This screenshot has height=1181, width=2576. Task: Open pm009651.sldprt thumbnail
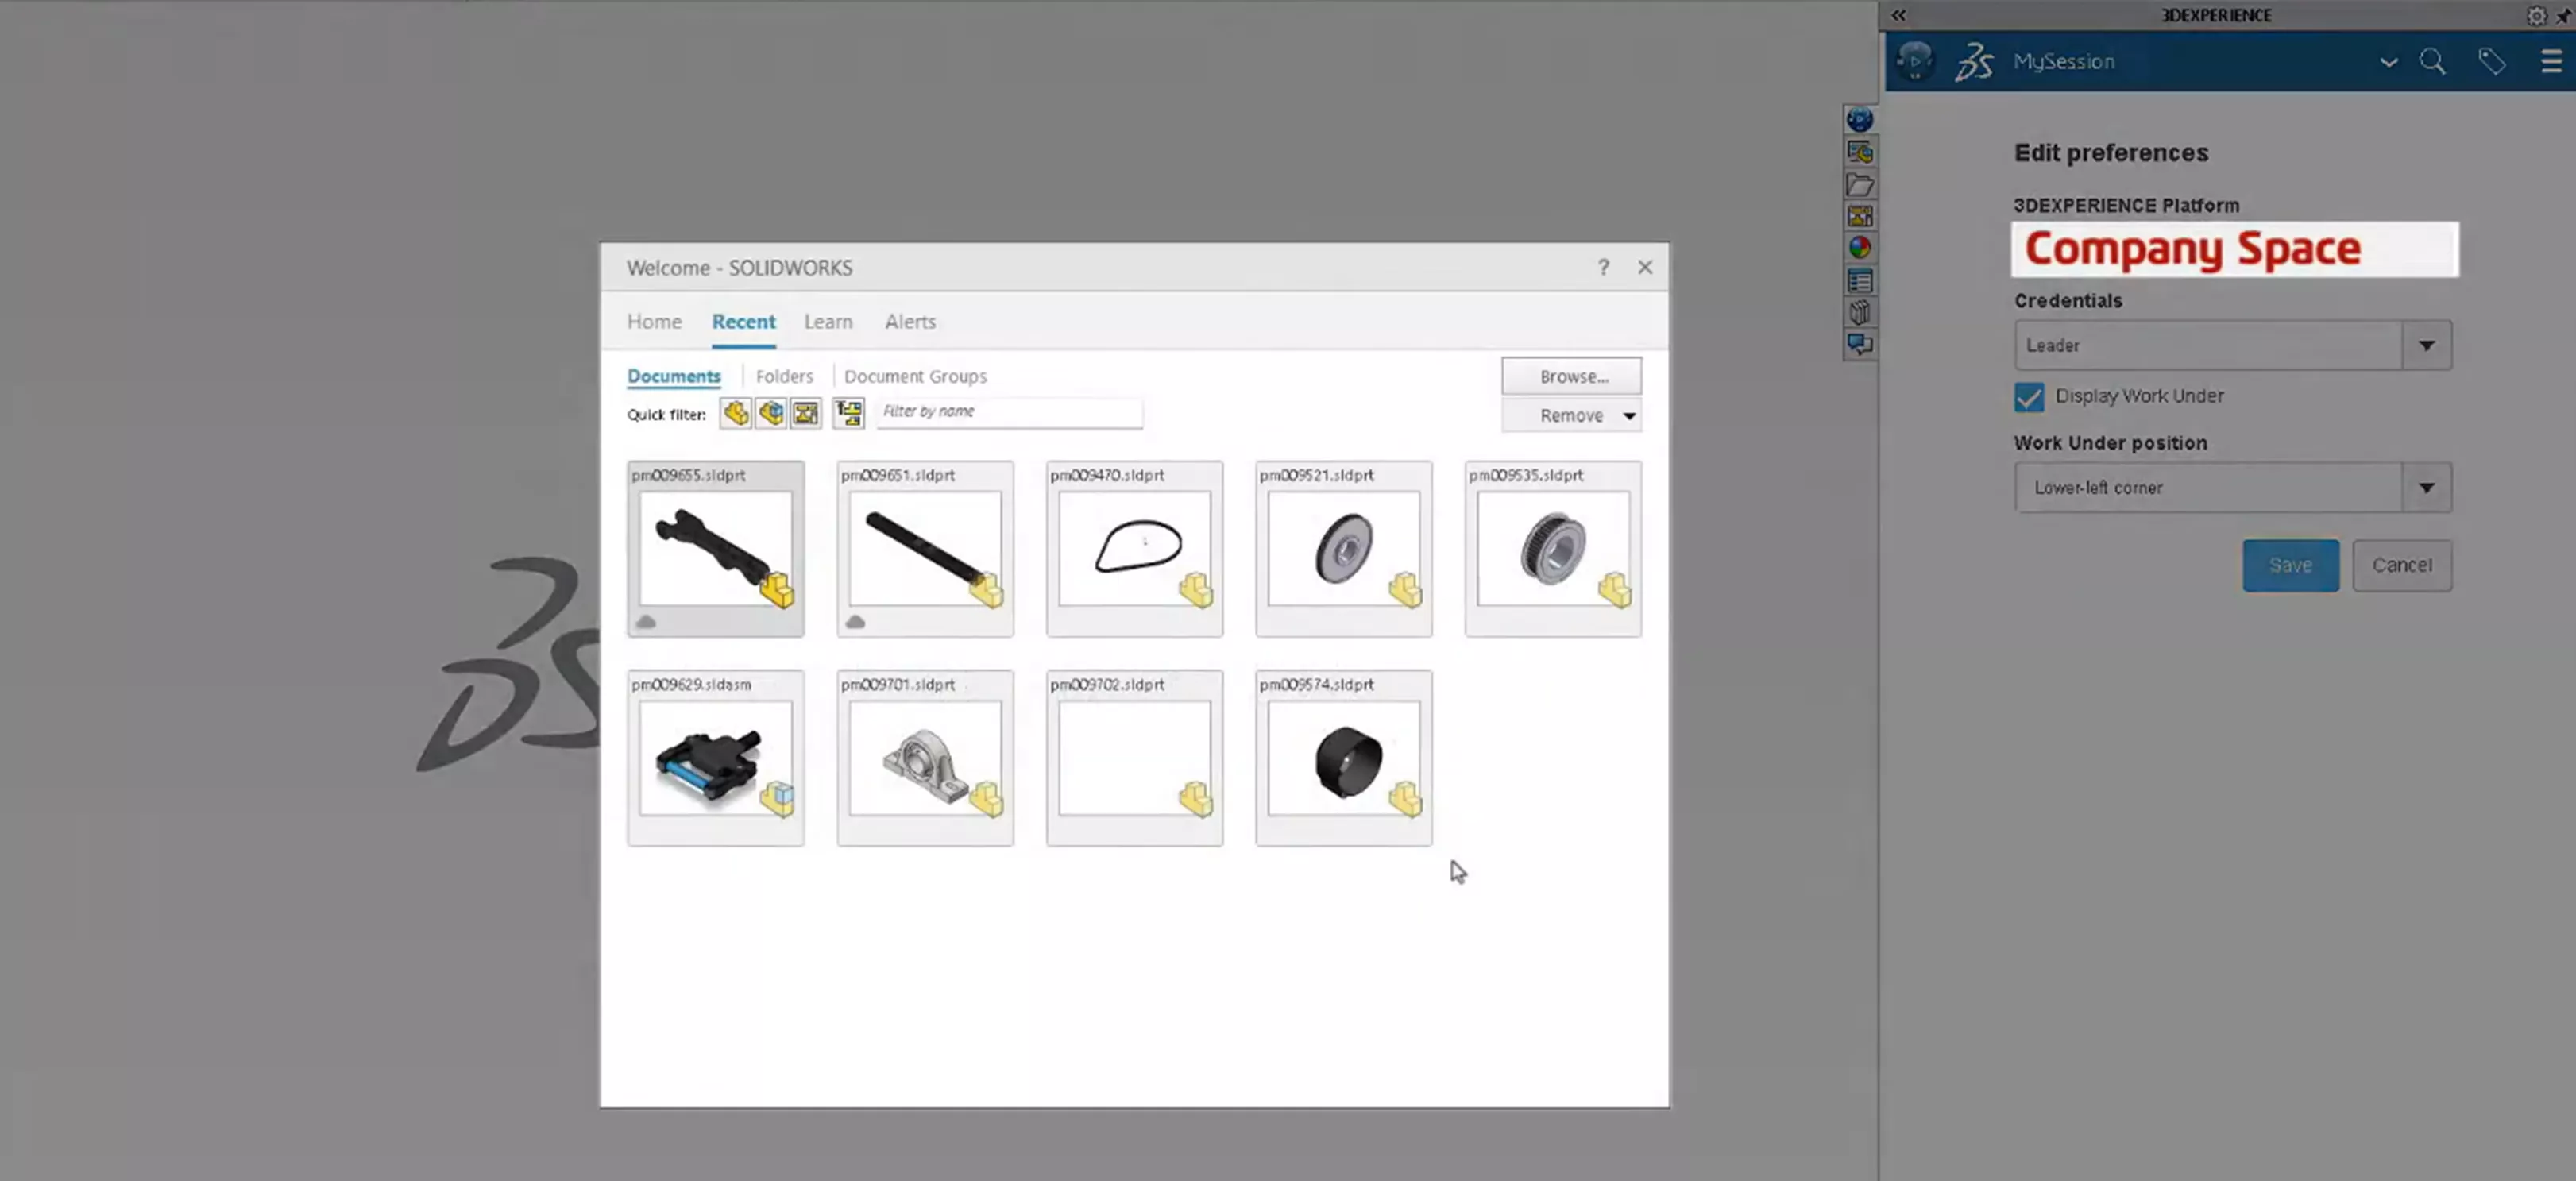[x=925, y=548]
